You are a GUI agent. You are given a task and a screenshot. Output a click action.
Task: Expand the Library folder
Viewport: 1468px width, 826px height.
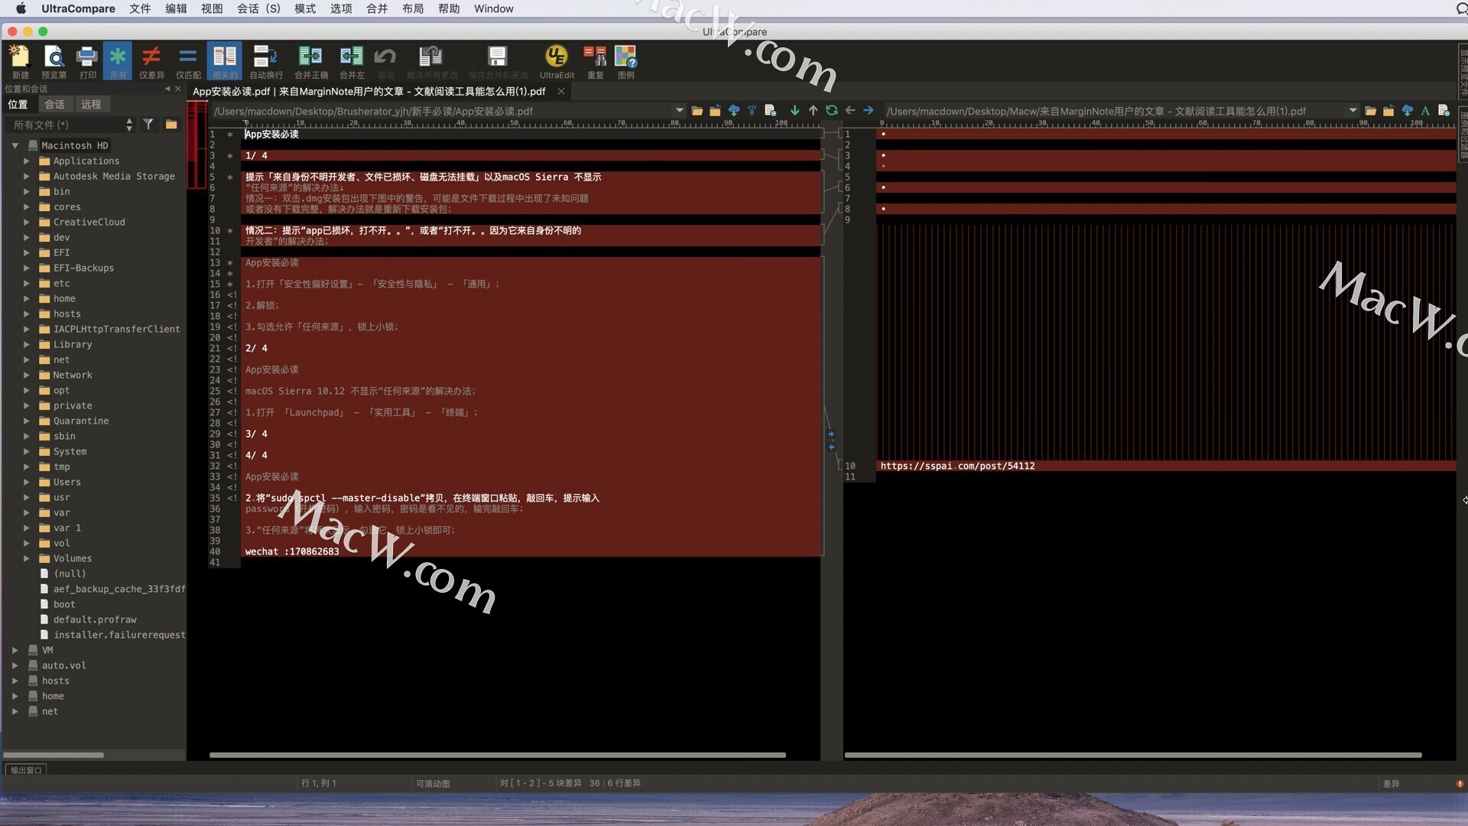point(26,344)
